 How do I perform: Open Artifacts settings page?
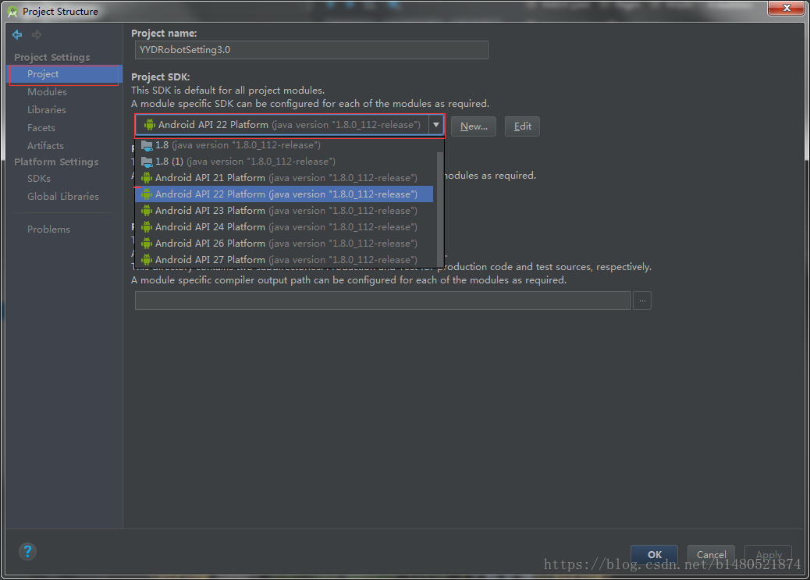pyautogui.click(x=45, y=146)
